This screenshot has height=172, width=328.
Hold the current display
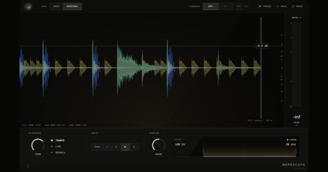click(282, 6)
